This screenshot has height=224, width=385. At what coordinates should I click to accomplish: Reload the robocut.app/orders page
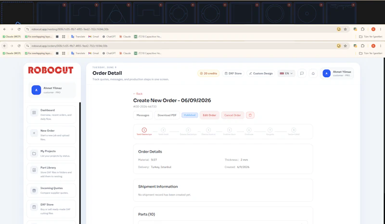click(19, 46)
